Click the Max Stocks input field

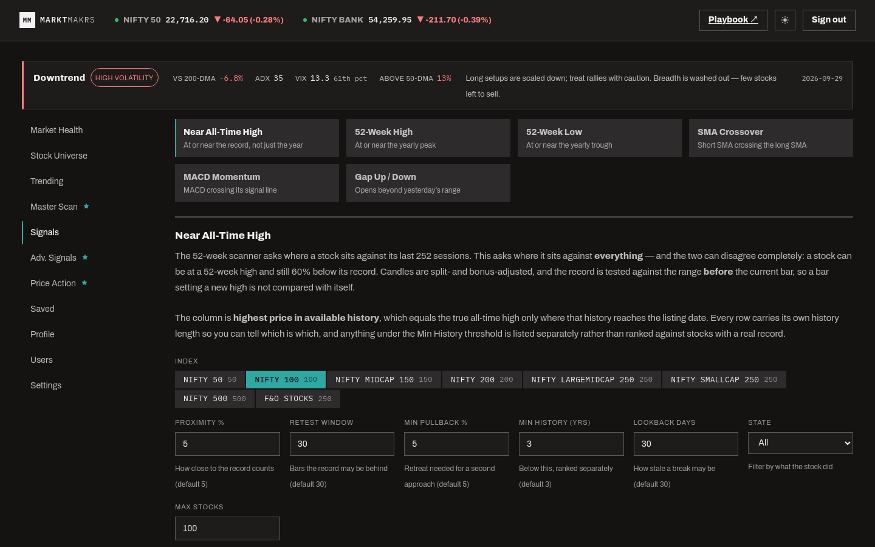tap(227, 528)
